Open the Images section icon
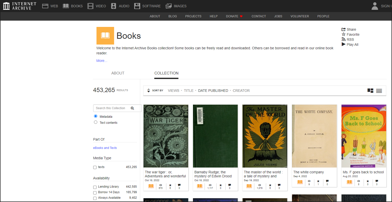The height and width of the screenshot is (202, 392). click(169, 6)
